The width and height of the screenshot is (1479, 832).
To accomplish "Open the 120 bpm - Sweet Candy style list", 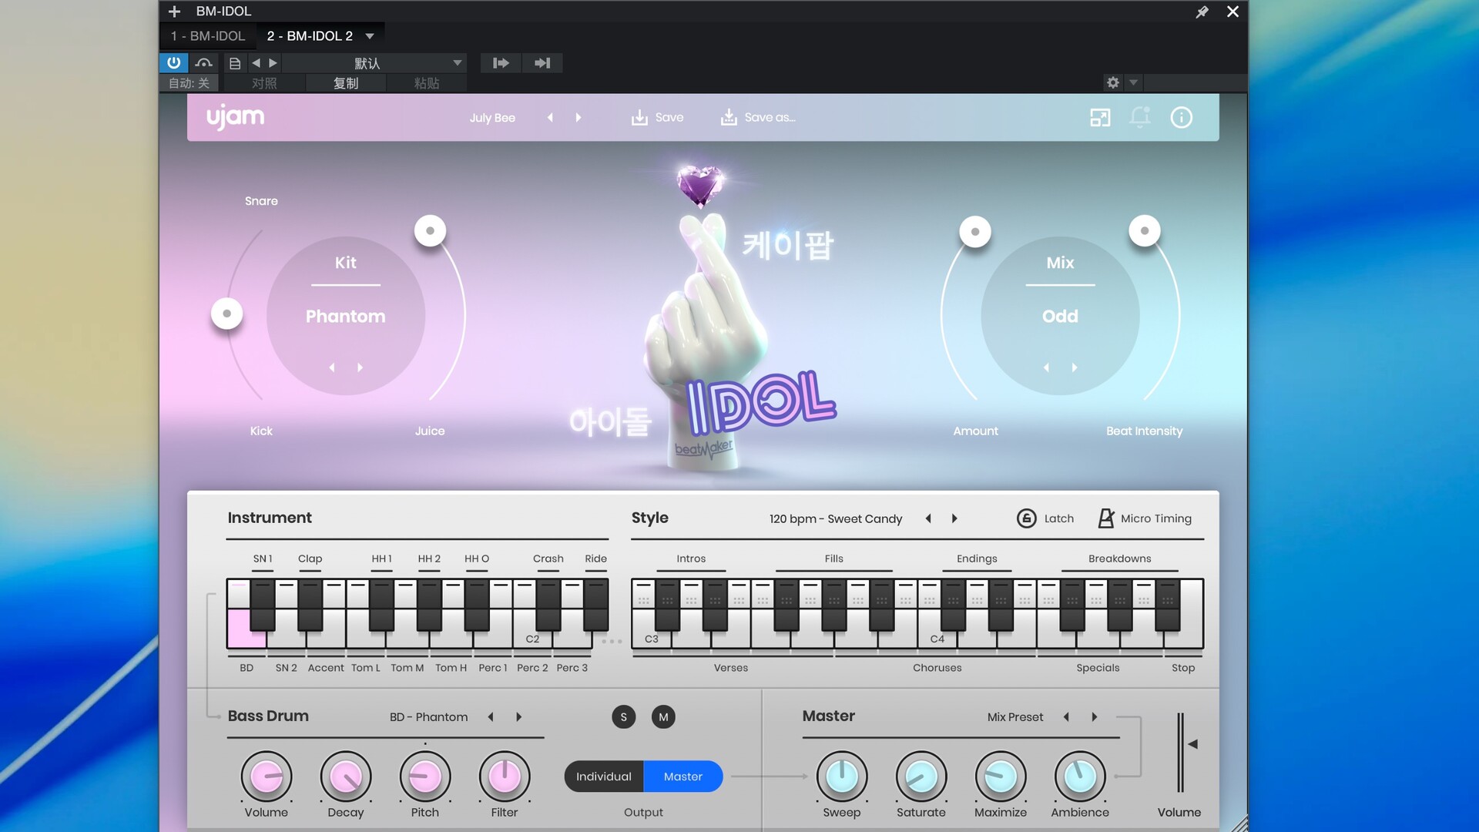I will click(x=835, y=519).
